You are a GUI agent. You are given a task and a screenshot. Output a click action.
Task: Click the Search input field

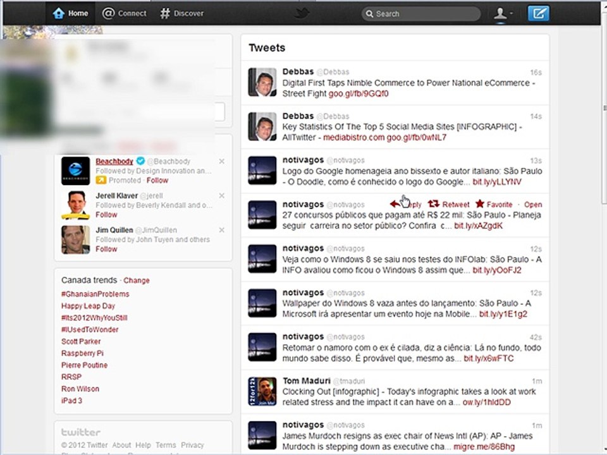[421, 14]
